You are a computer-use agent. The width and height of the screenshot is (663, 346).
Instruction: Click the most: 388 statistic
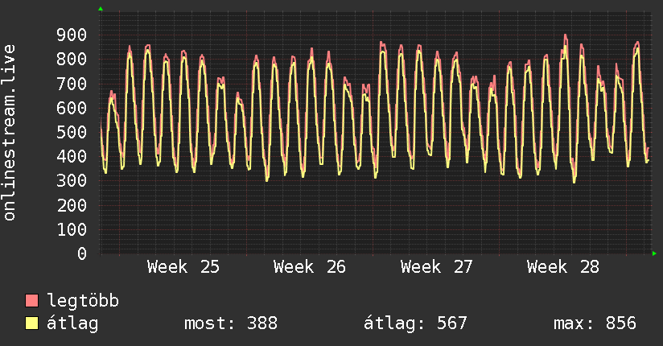point(231,323)
